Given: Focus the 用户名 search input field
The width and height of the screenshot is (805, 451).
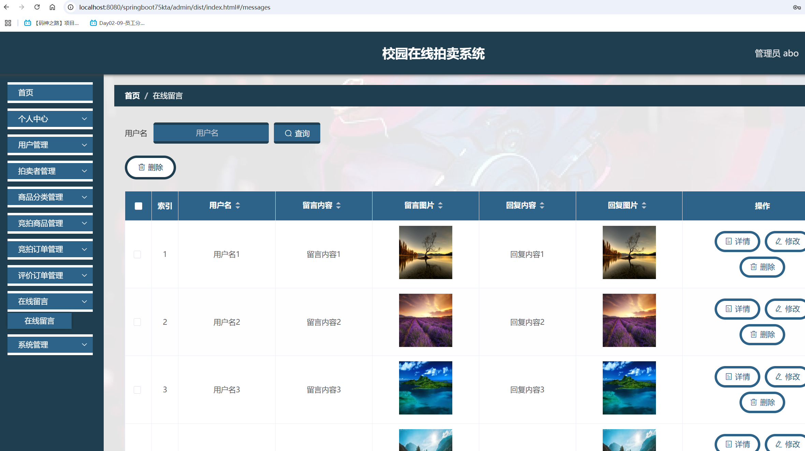Looking at the screenshot, I should click(211, 133).
